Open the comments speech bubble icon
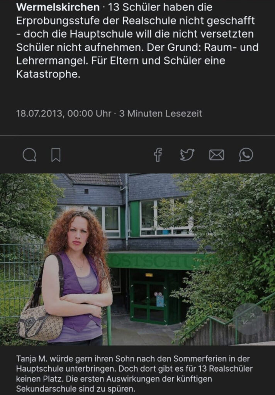 click(x=29, y=155)
